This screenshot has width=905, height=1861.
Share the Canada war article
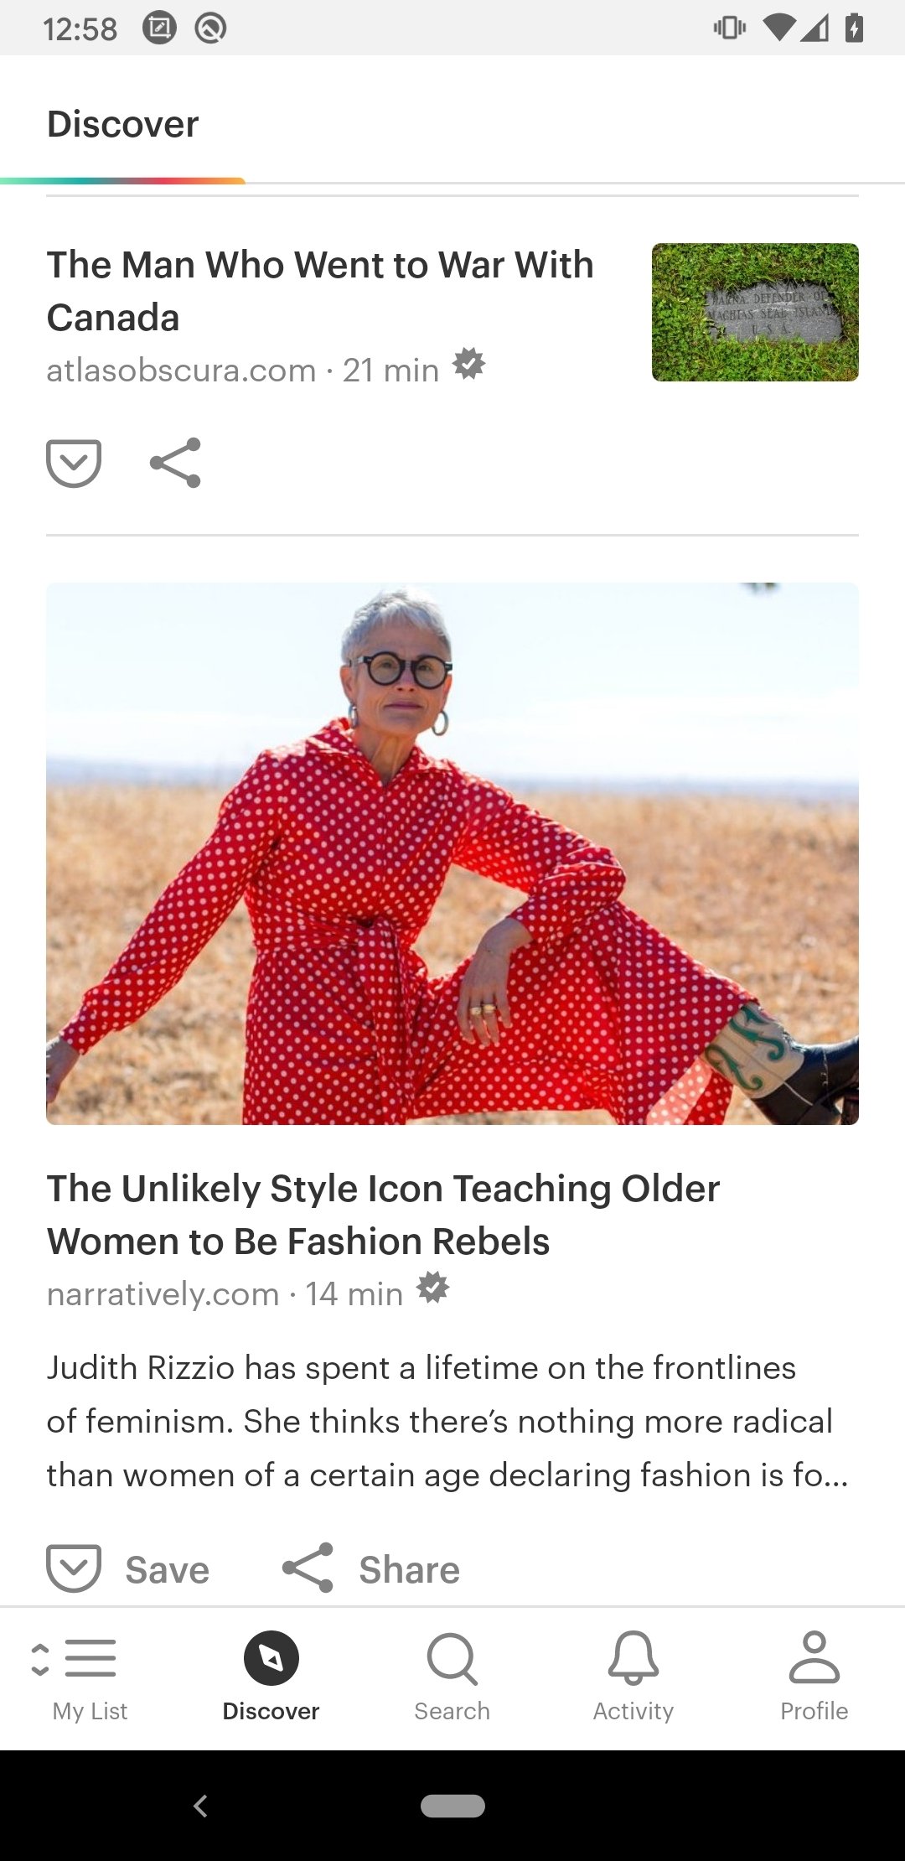point(175,463)
